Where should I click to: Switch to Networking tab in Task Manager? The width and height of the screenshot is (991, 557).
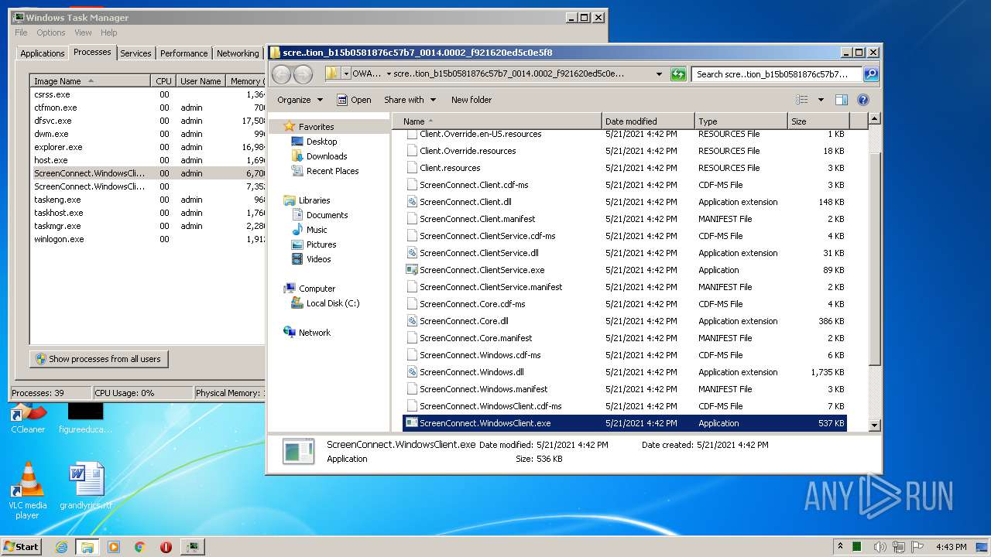[238, 53]
